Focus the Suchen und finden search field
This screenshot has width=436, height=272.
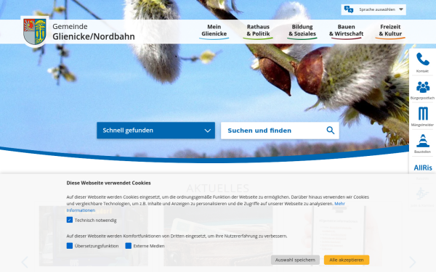click(280, 131)
